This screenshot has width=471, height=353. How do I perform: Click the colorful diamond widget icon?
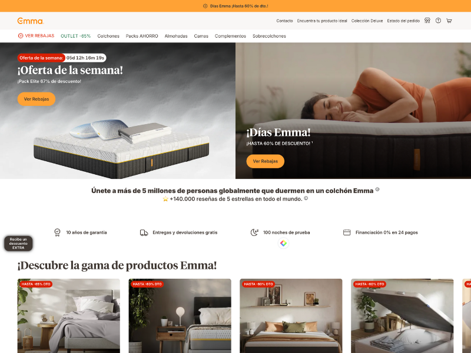click(x=283, y=243)
